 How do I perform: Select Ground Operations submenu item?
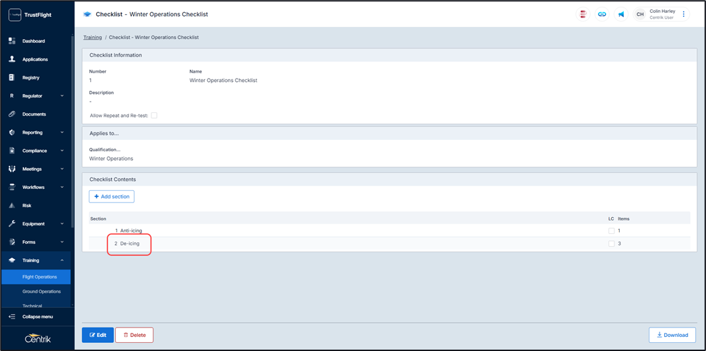[x=36, y=292]
